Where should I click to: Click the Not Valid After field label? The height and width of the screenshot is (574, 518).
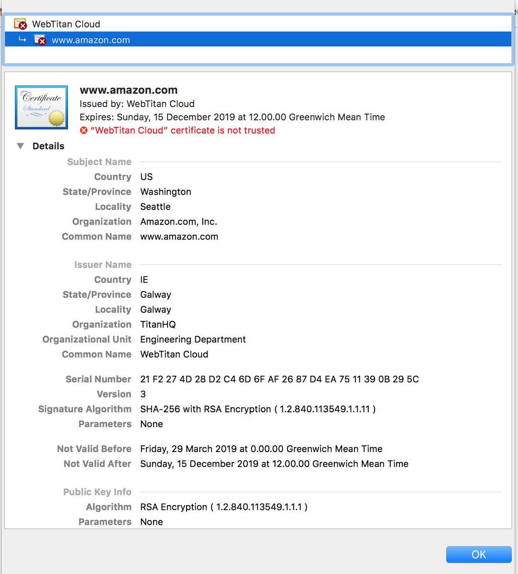point(97,464)
